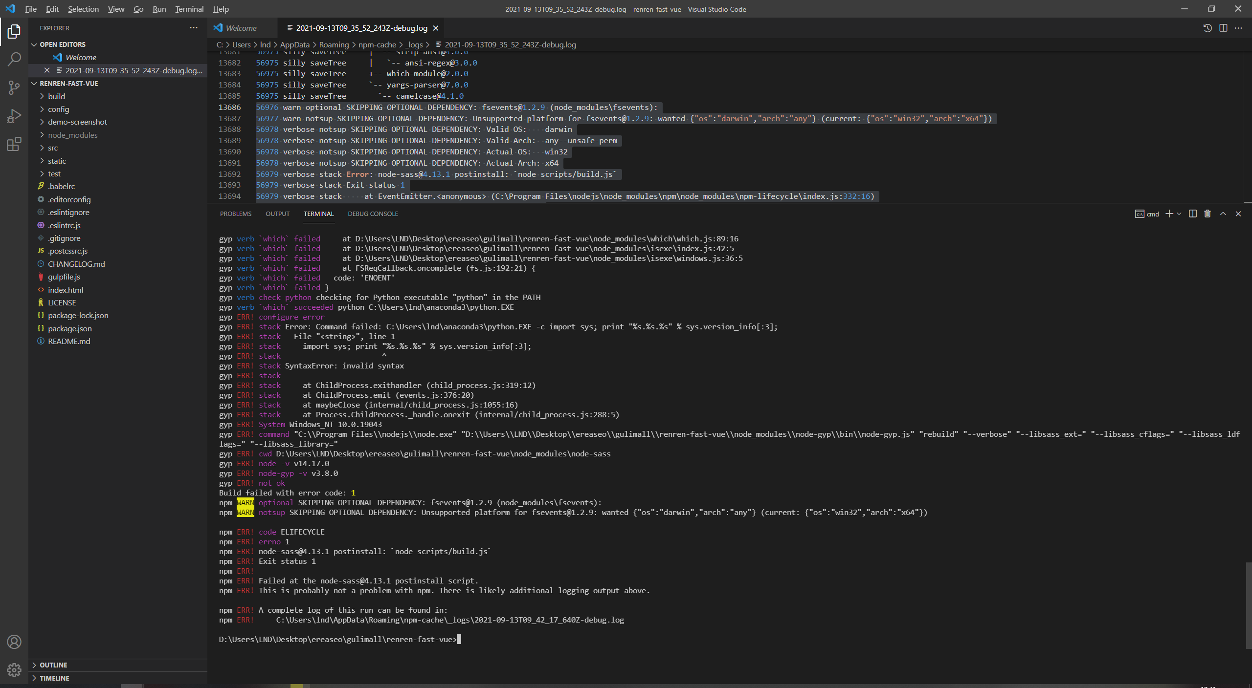Image resolution: width=1252 pixels, height=688 pixels.
Task: Kill terminal with the trash icon
Action: (x=1207, y=214)
